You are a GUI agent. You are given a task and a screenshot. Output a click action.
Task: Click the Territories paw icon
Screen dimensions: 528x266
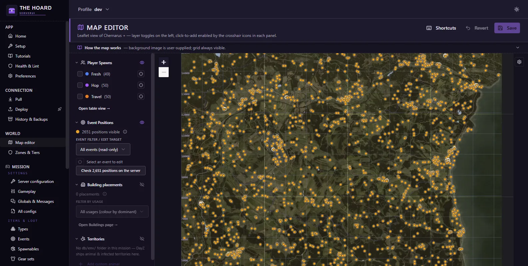83,239
